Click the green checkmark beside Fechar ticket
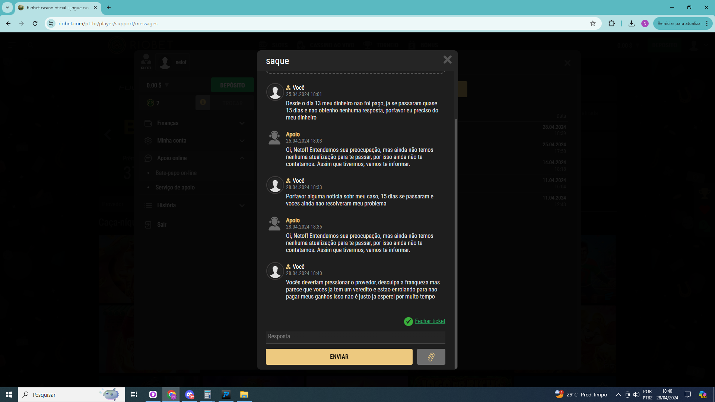Image resolution: width=715 pixels, height=402 pixels. click(x=409, y=321)
